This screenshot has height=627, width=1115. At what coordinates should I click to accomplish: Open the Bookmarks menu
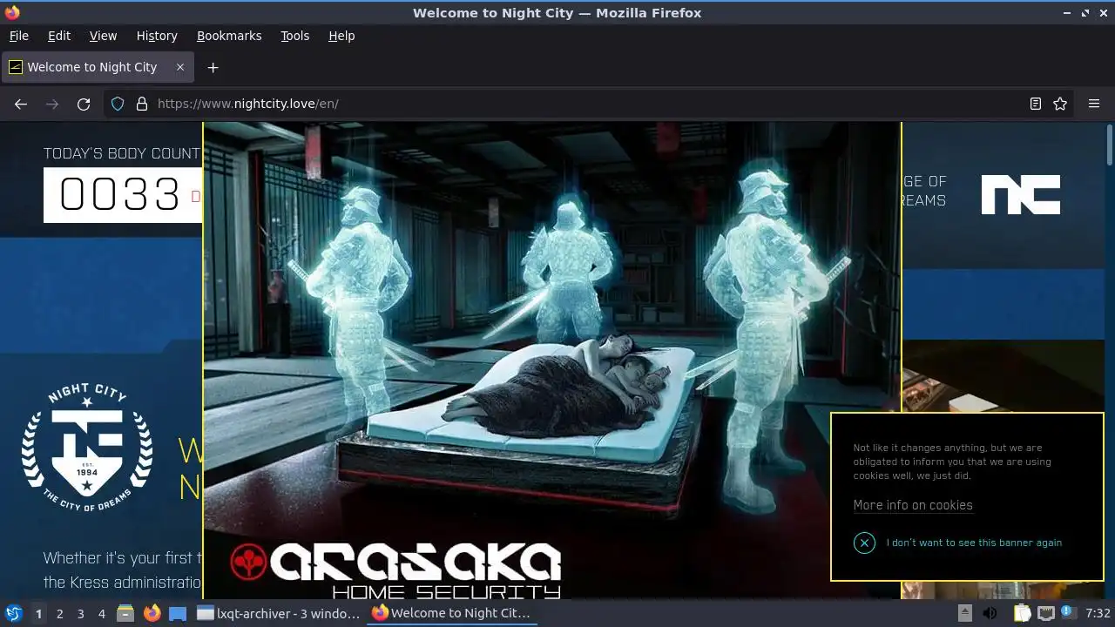pyautogui.click(x=229, y=36)
